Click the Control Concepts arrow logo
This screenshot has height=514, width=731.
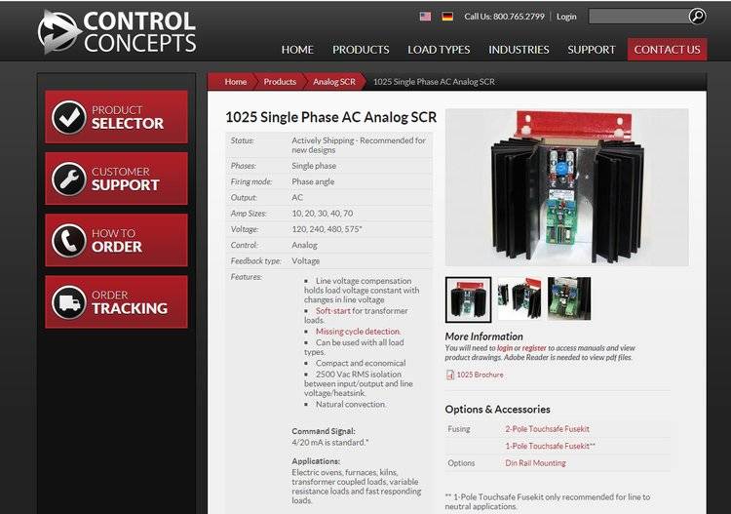(x=58, y=32)
